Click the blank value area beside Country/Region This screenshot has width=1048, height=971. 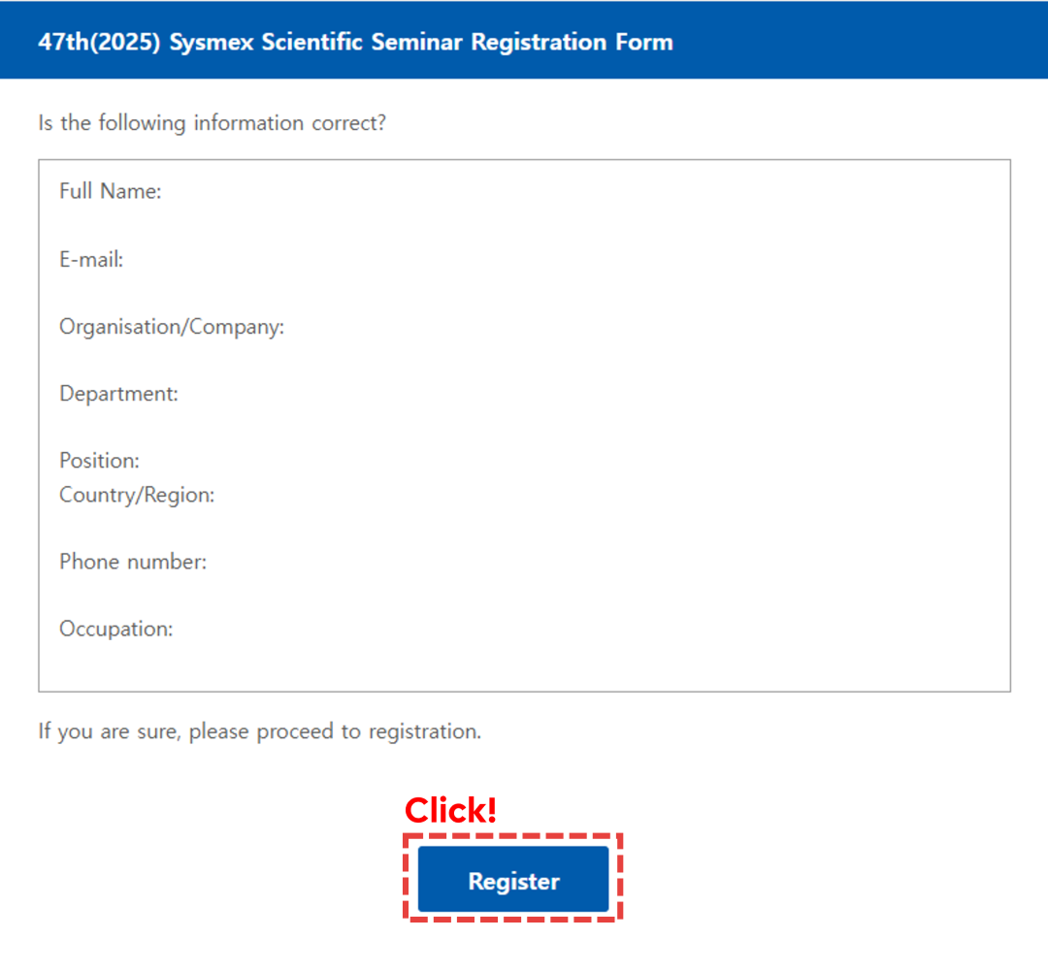pos(611,495)
